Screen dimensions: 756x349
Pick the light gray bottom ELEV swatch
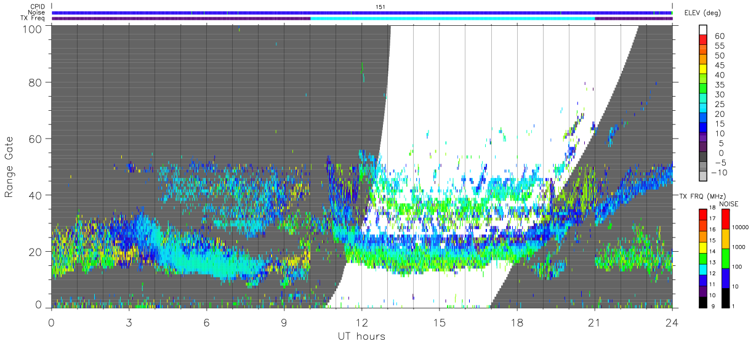[x=704, y=177]
